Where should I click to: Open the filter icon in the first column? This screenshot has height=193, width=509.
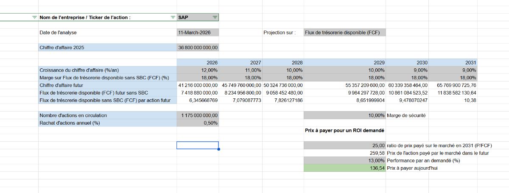[34, 17]
